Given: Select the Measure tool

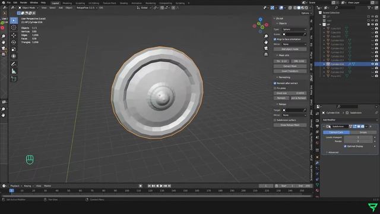Looking at the screenshot, I should point(14,71).
